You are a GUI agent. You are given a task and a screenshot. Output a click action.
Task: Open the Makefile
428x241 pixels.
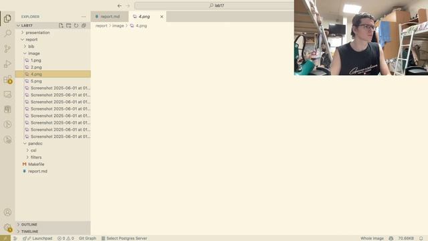click(36, 164)
